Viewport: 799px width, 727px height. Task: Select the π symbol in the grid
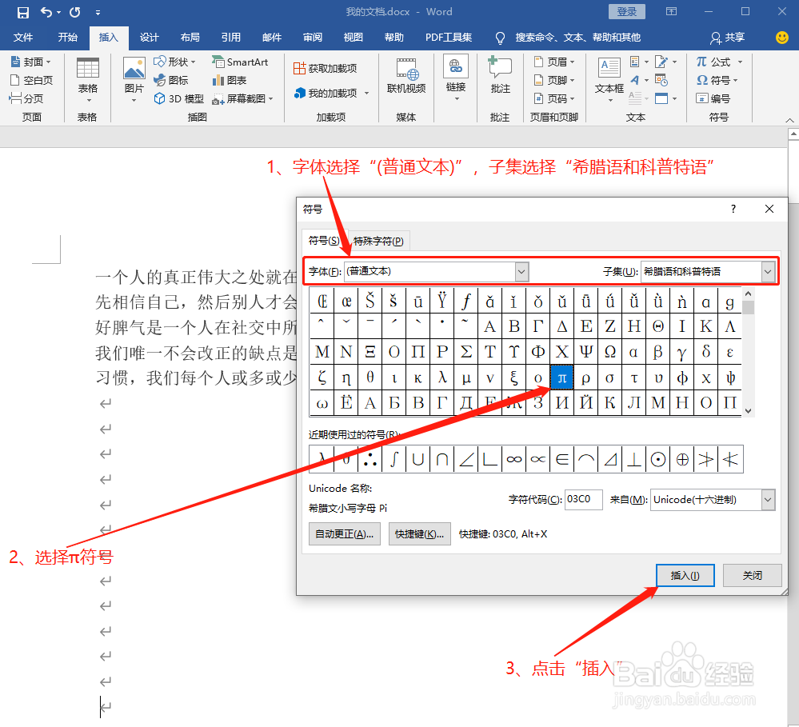tap(562, 378)
